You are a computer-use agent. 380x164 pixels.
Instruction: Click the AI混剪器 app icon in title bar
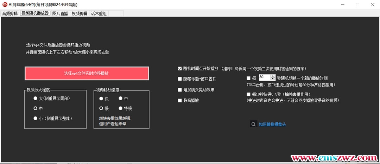coord(4,5)
